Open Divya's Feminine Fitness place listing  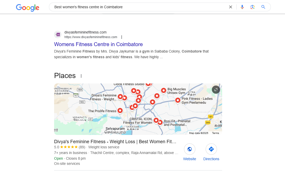[x=115, y=142]
